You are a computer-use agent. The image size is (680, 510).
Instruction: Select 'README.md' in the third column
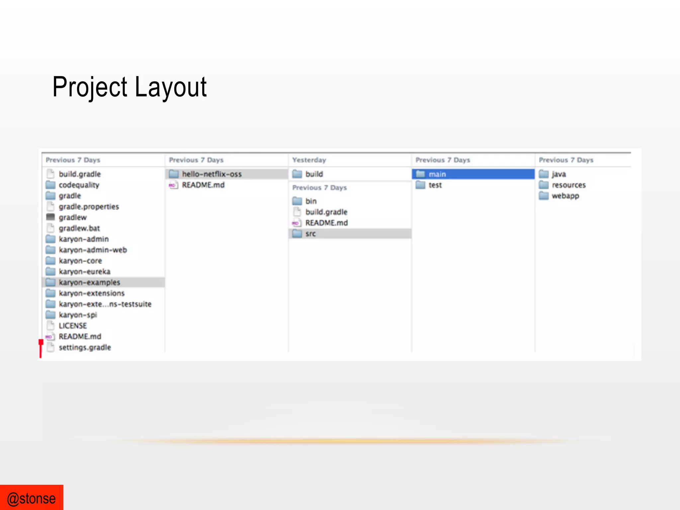327,223
